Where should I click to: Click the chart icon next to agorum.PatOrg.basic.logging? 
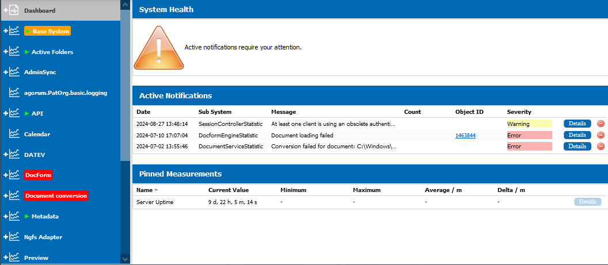[x=14, y=93]
